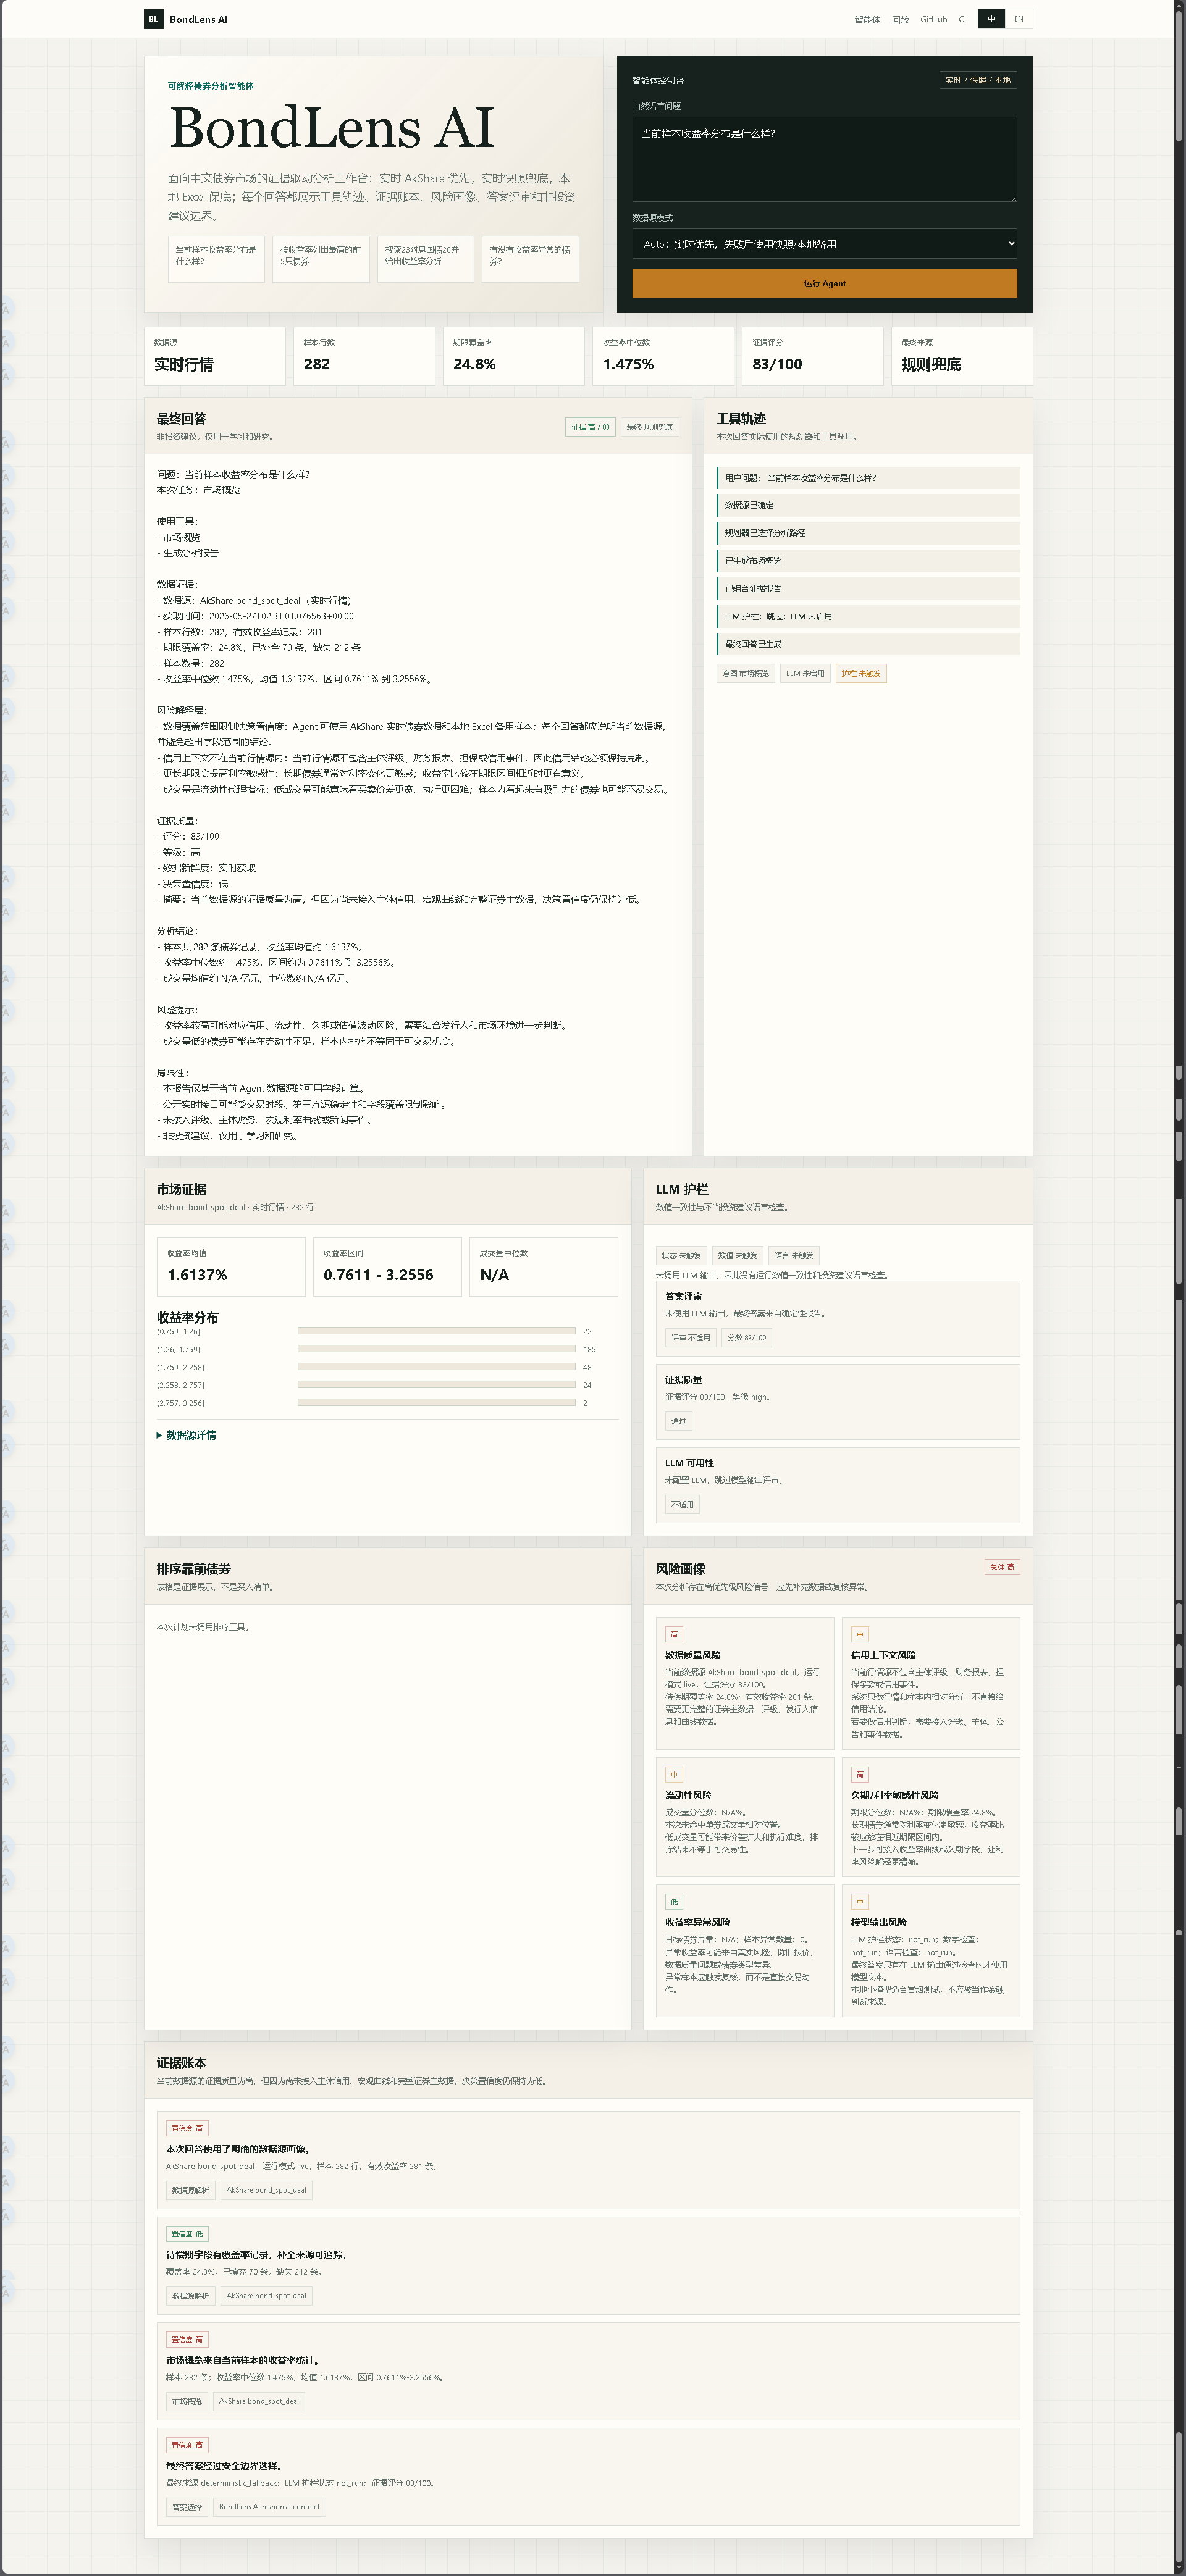This screenshot has height=2576, width=1186.
Task: Click the BondLens AI response contract tag
Action: tap(270, 2507)
